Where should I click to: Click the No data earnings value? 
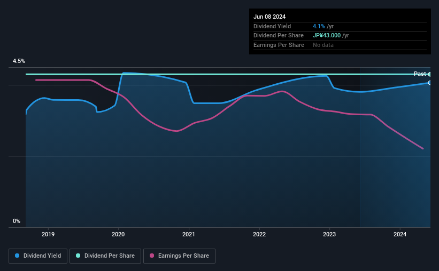[x=323, y=45]
